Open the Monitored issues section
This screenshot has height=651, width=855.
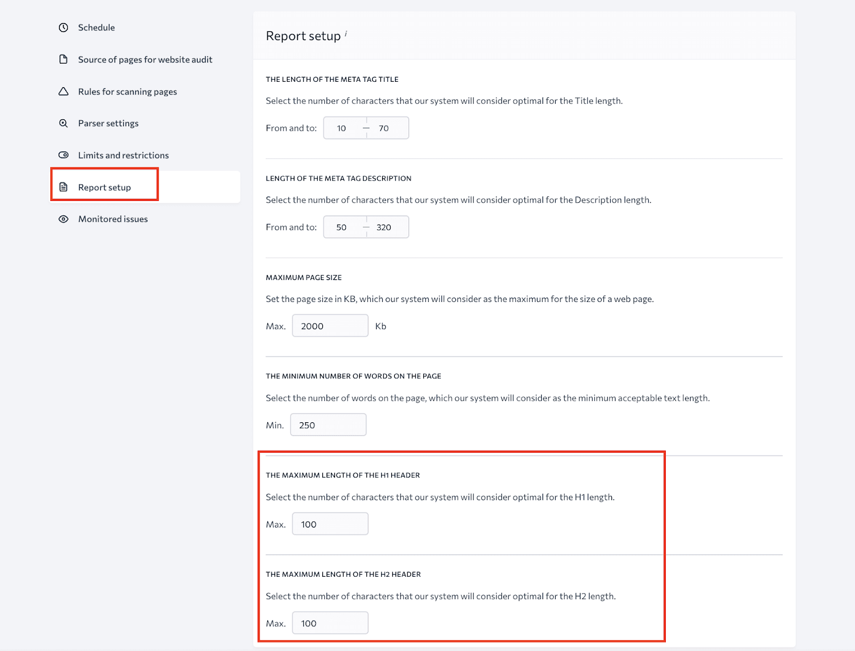click(113, 219)
